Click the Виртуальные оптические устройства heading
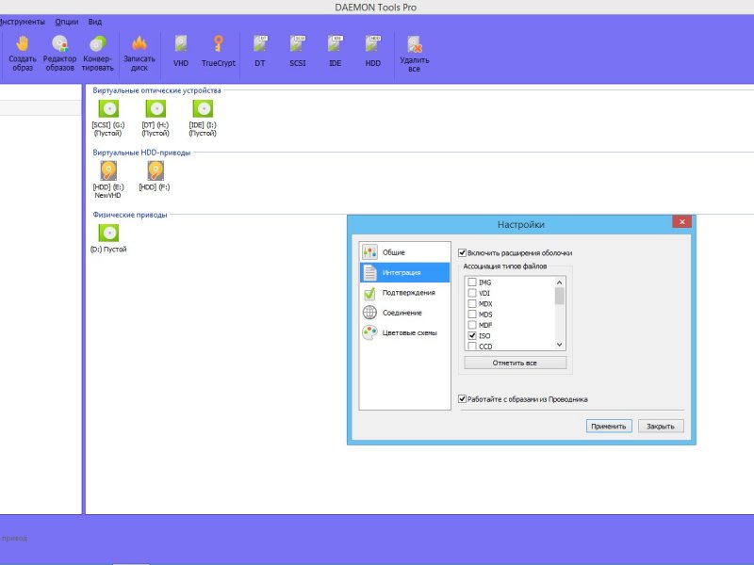 [156, 90]
